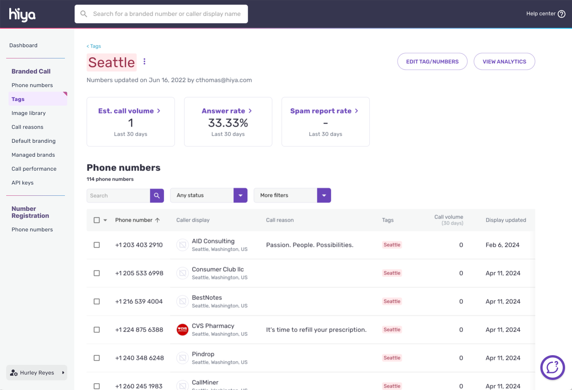Go to Image library in sidebar
Screen dimensions: 572x390
pyautogui.click(x=29, y=113)
